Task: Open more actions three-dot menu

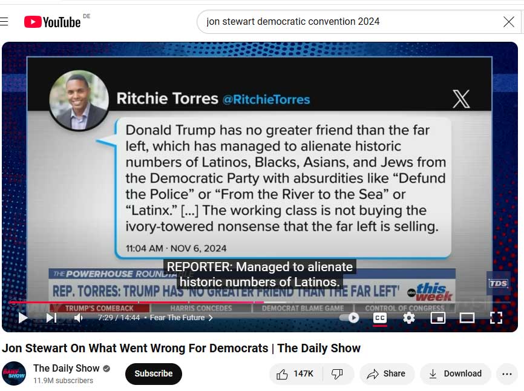Action: tap(507, 374)
